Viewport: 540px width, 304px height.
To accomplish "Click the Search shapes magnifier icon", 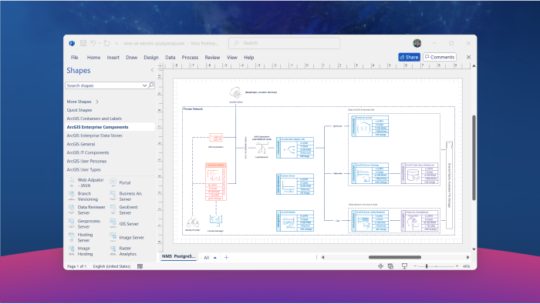I will coord(151,85).
